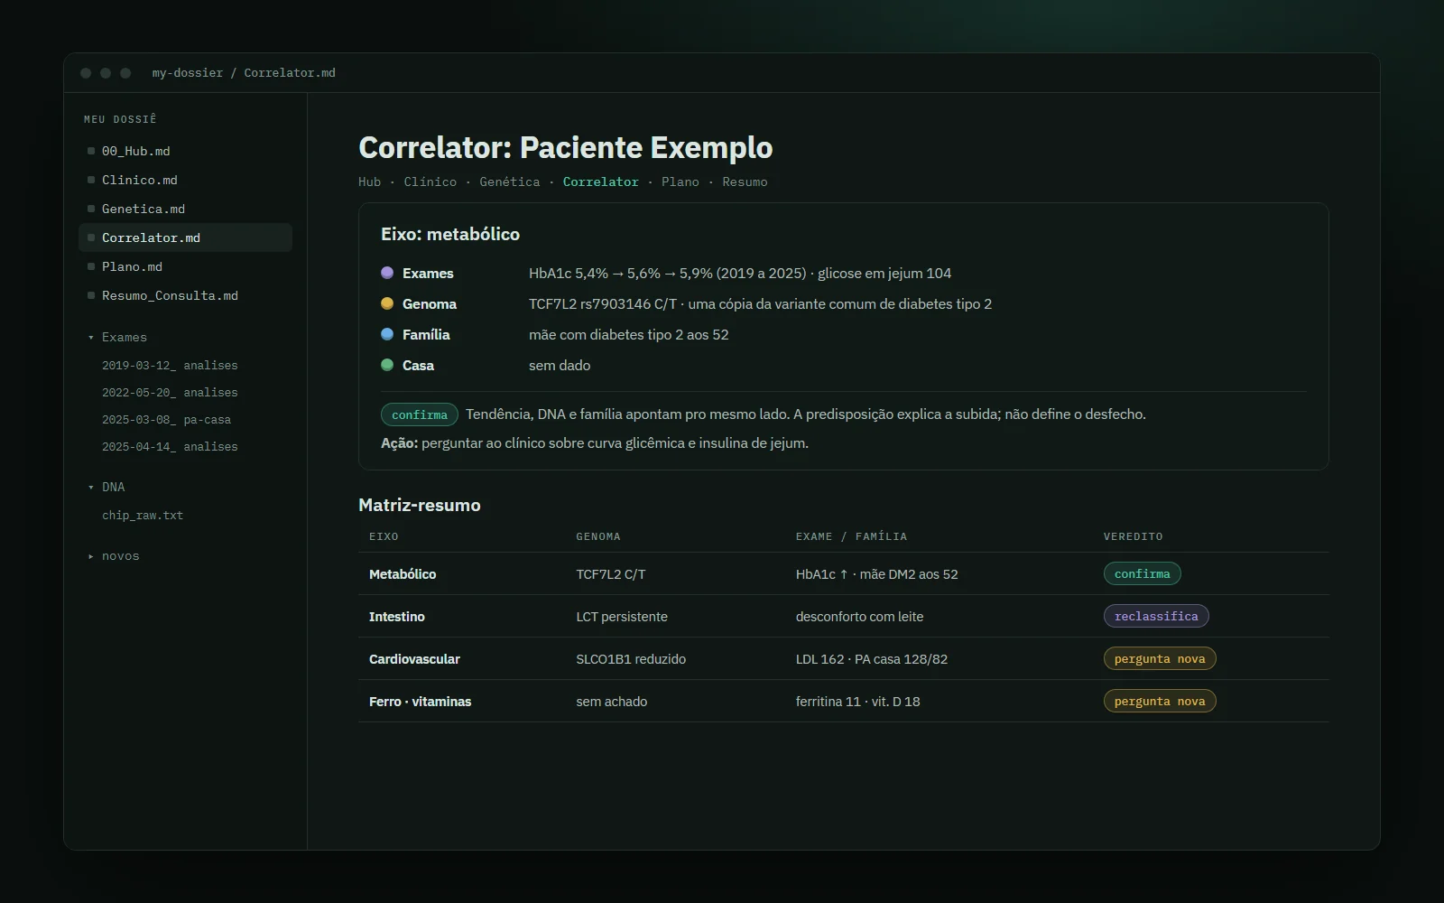Open the Resumo navigation link
This screenshot has height=903, width=1444.
tap(745, 182)
